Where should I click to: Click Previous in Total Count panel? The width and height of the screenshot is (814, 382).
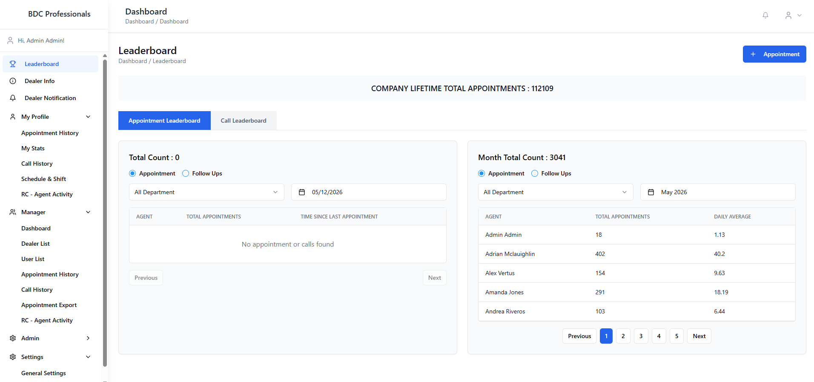(146, 278)
